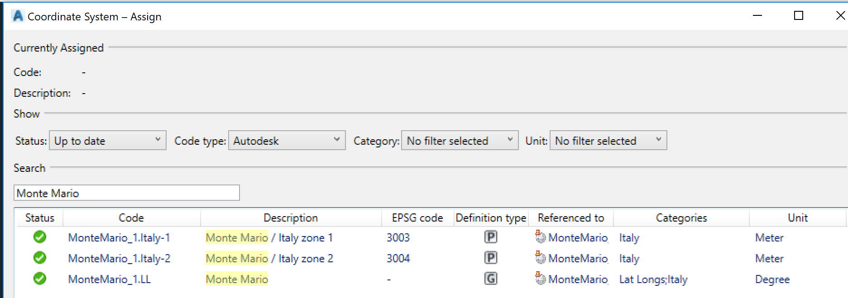
Task: Click the projected 'P' icon for Italy zone 1
Action: pyautogui.click(x=491, y=237)
